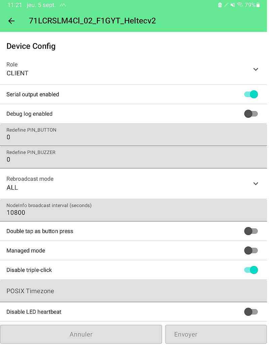
Task: Select the CLIENT role value
Action: 17,73
